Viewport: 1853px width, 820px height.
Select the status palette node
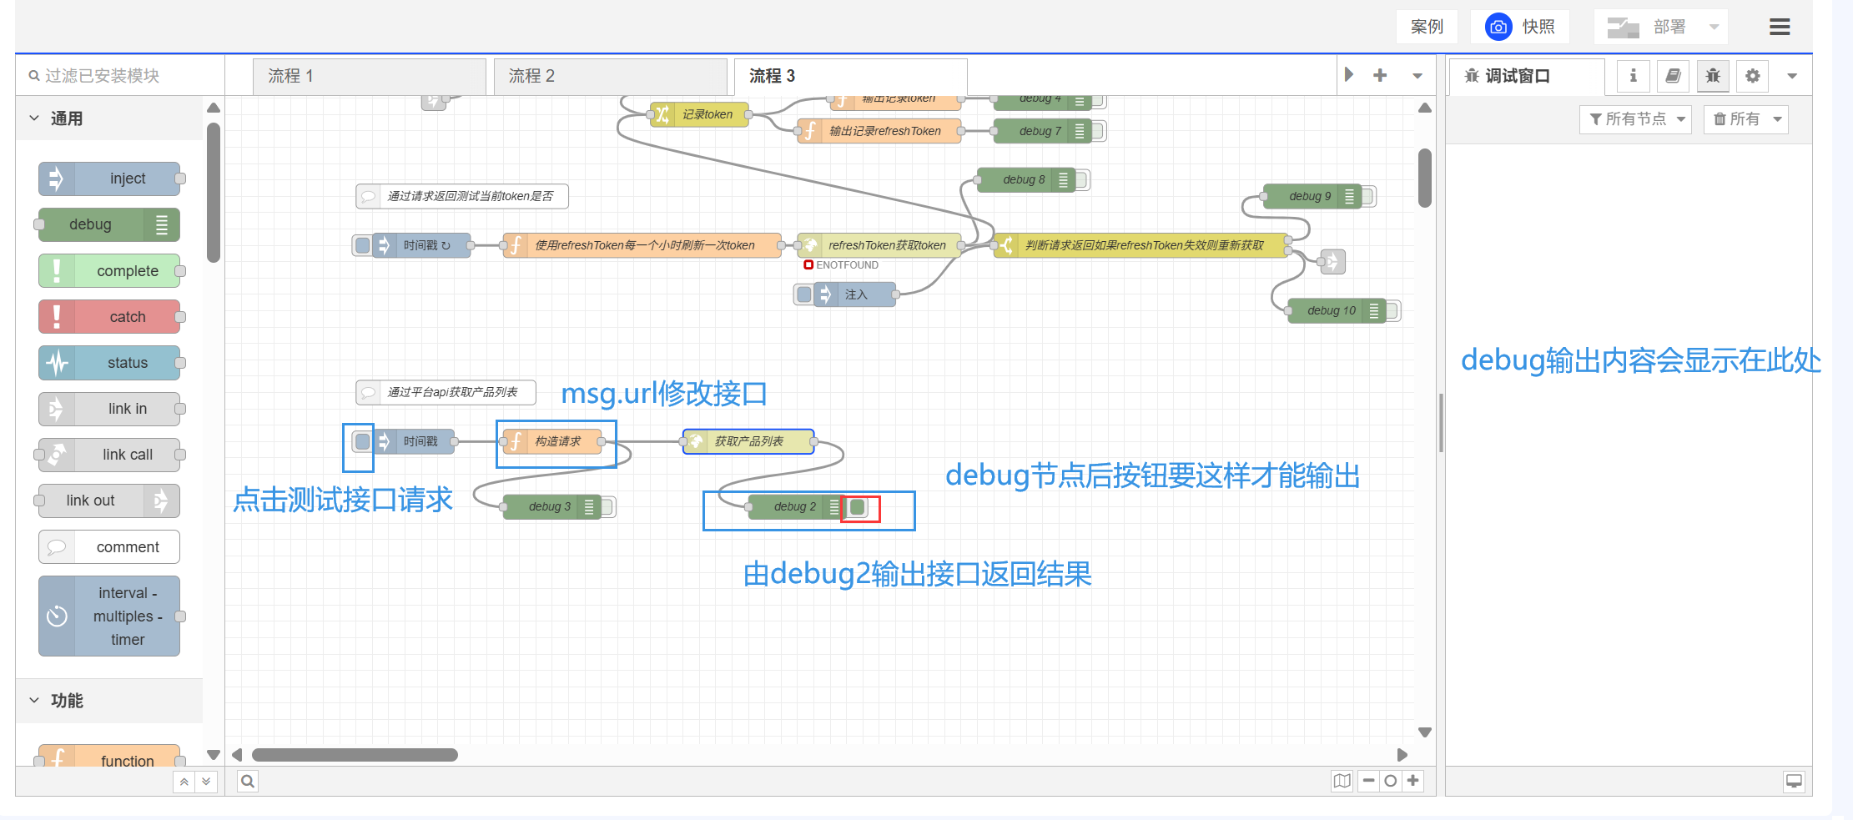pos(109,363)
